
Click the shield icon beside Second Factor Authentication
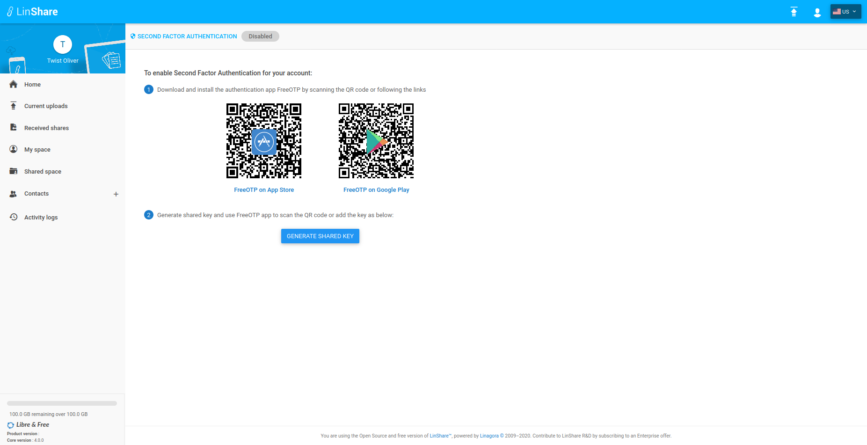click(x=133, y=36)
